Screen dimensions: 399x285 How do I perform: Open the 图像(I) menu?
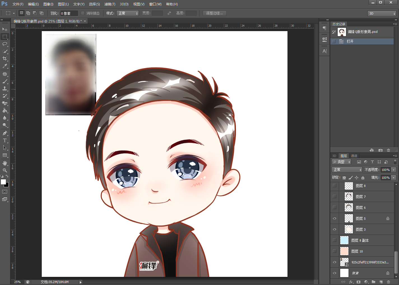[48, 4]
